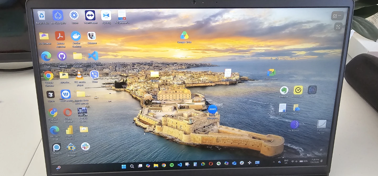Viewport: 378px width, 176px height.
Task: Select the Visual Studio Code desktop icon
Action: [x=93, y=59]
